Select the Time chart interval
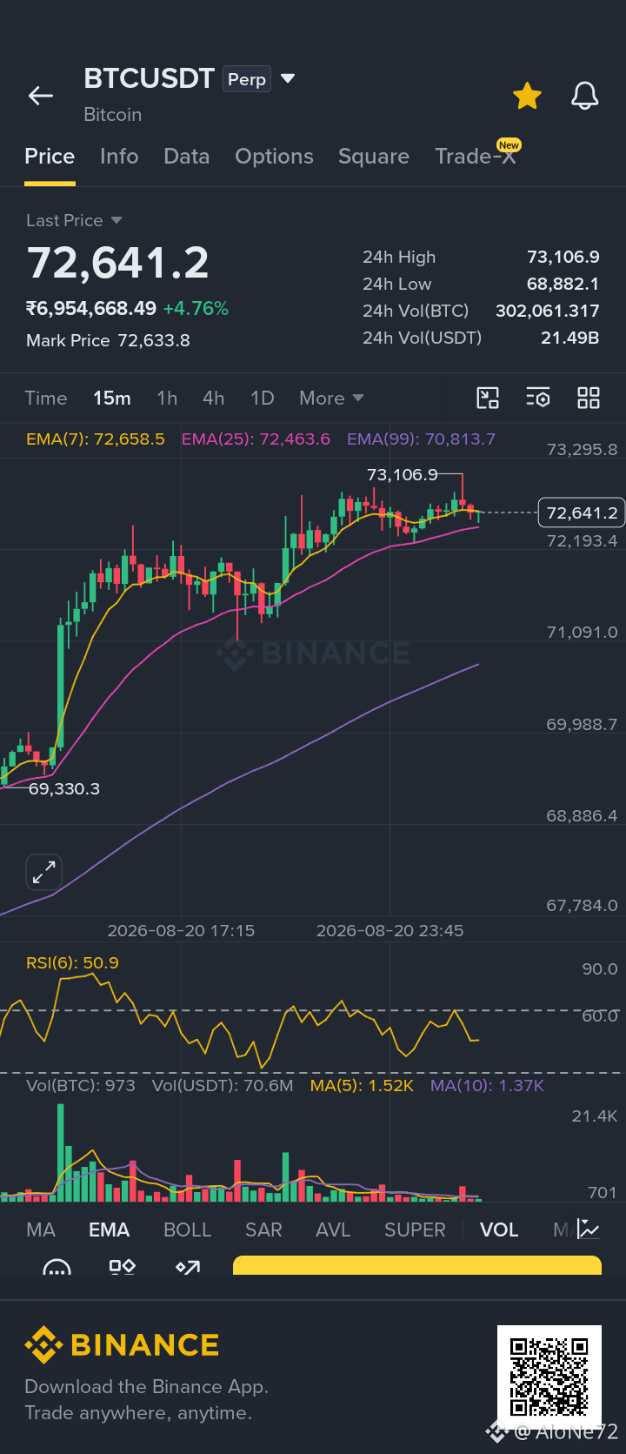The width and height of the screenshot is (626, 1454). pos(46,399)
